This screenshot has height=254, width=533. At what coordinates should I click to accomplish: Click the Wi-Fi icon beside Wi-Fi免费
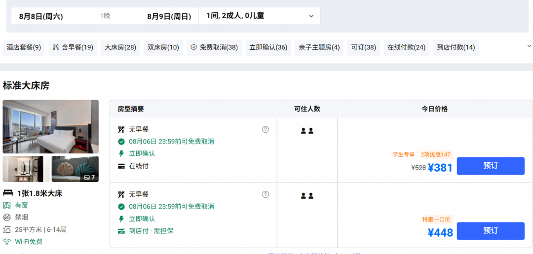(x=7, y=242)
